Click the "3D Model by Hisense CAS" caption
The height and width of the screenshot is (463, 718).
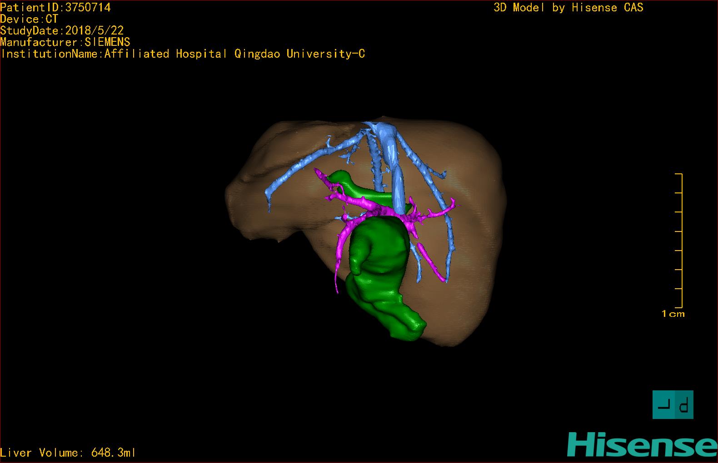point(568,8)
